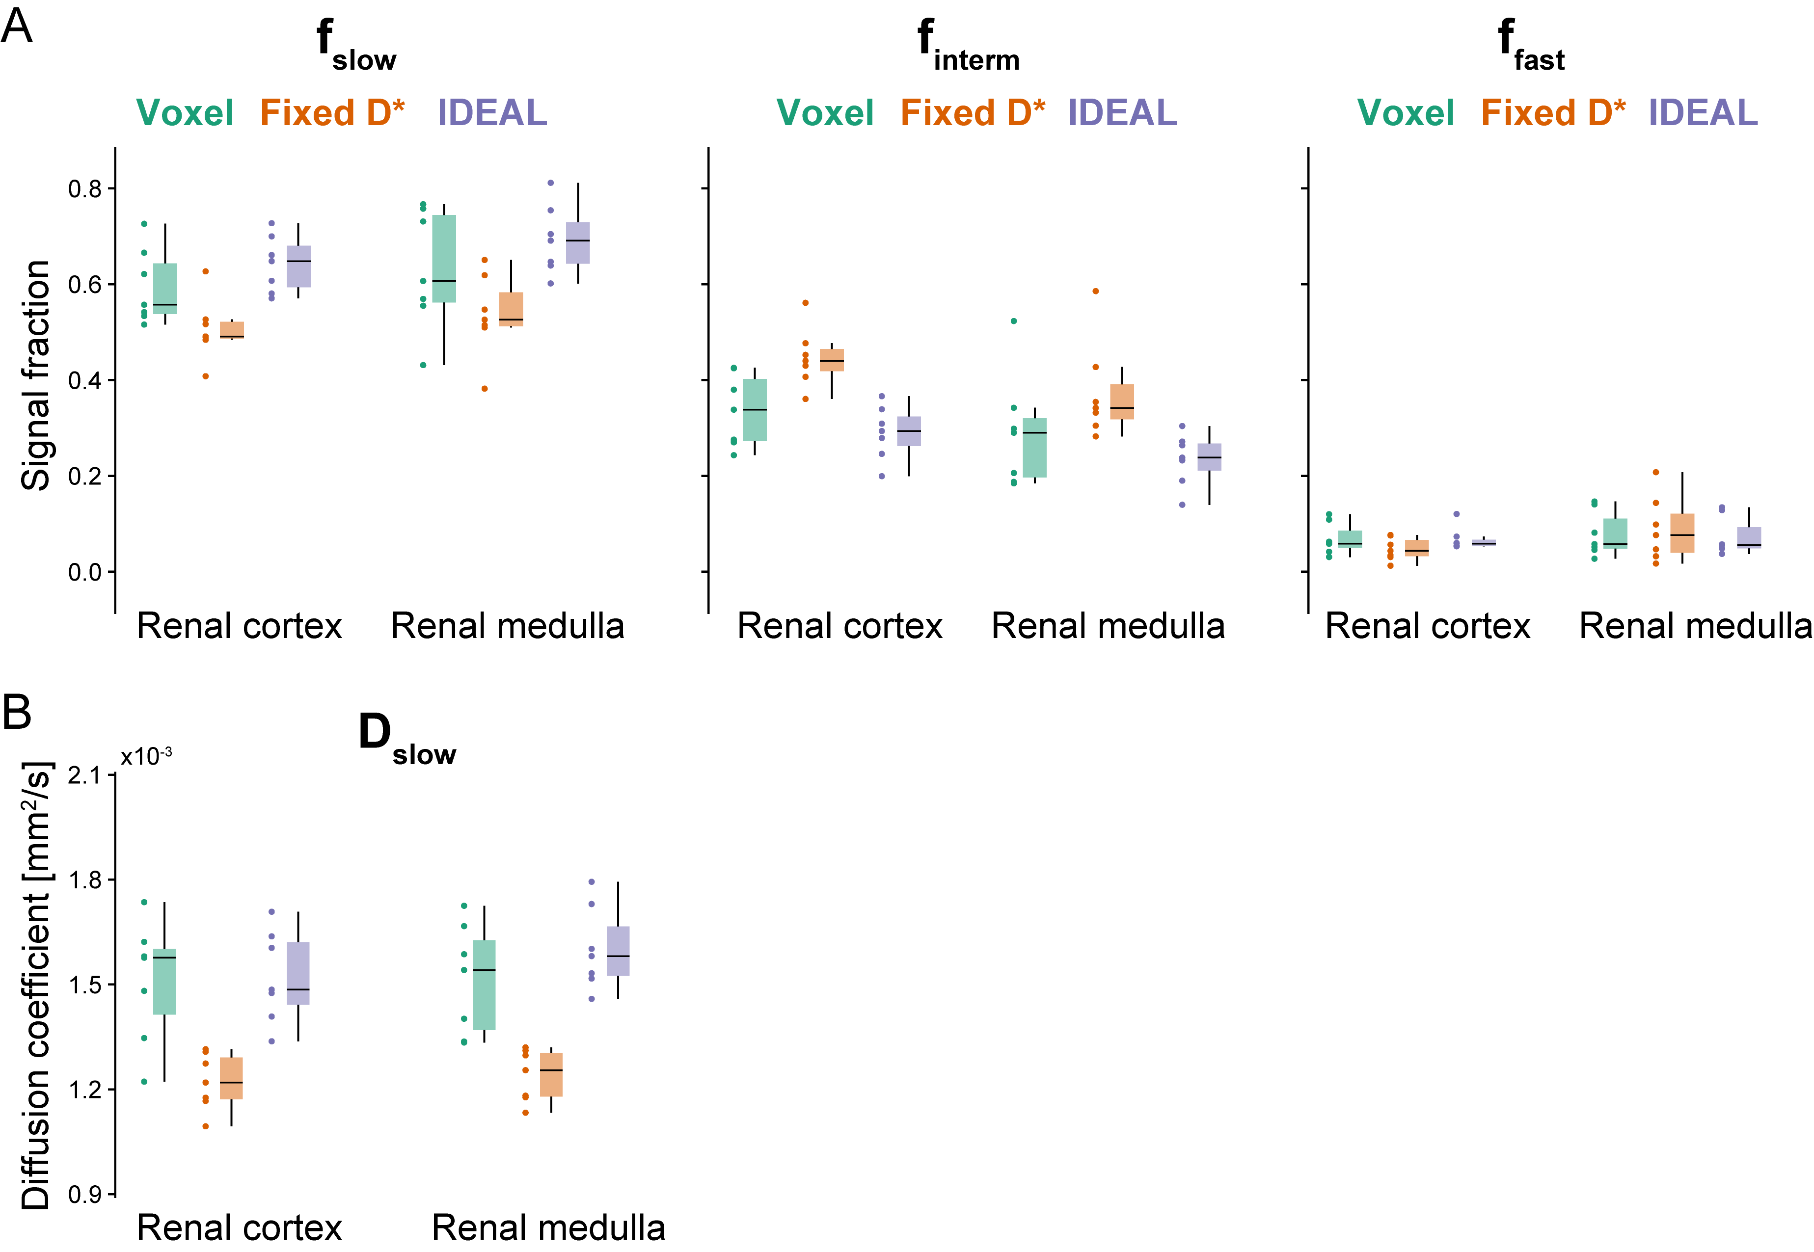Click the x10-3 scale multiplier
The image size is (1814, 1252).
[146, 756]
